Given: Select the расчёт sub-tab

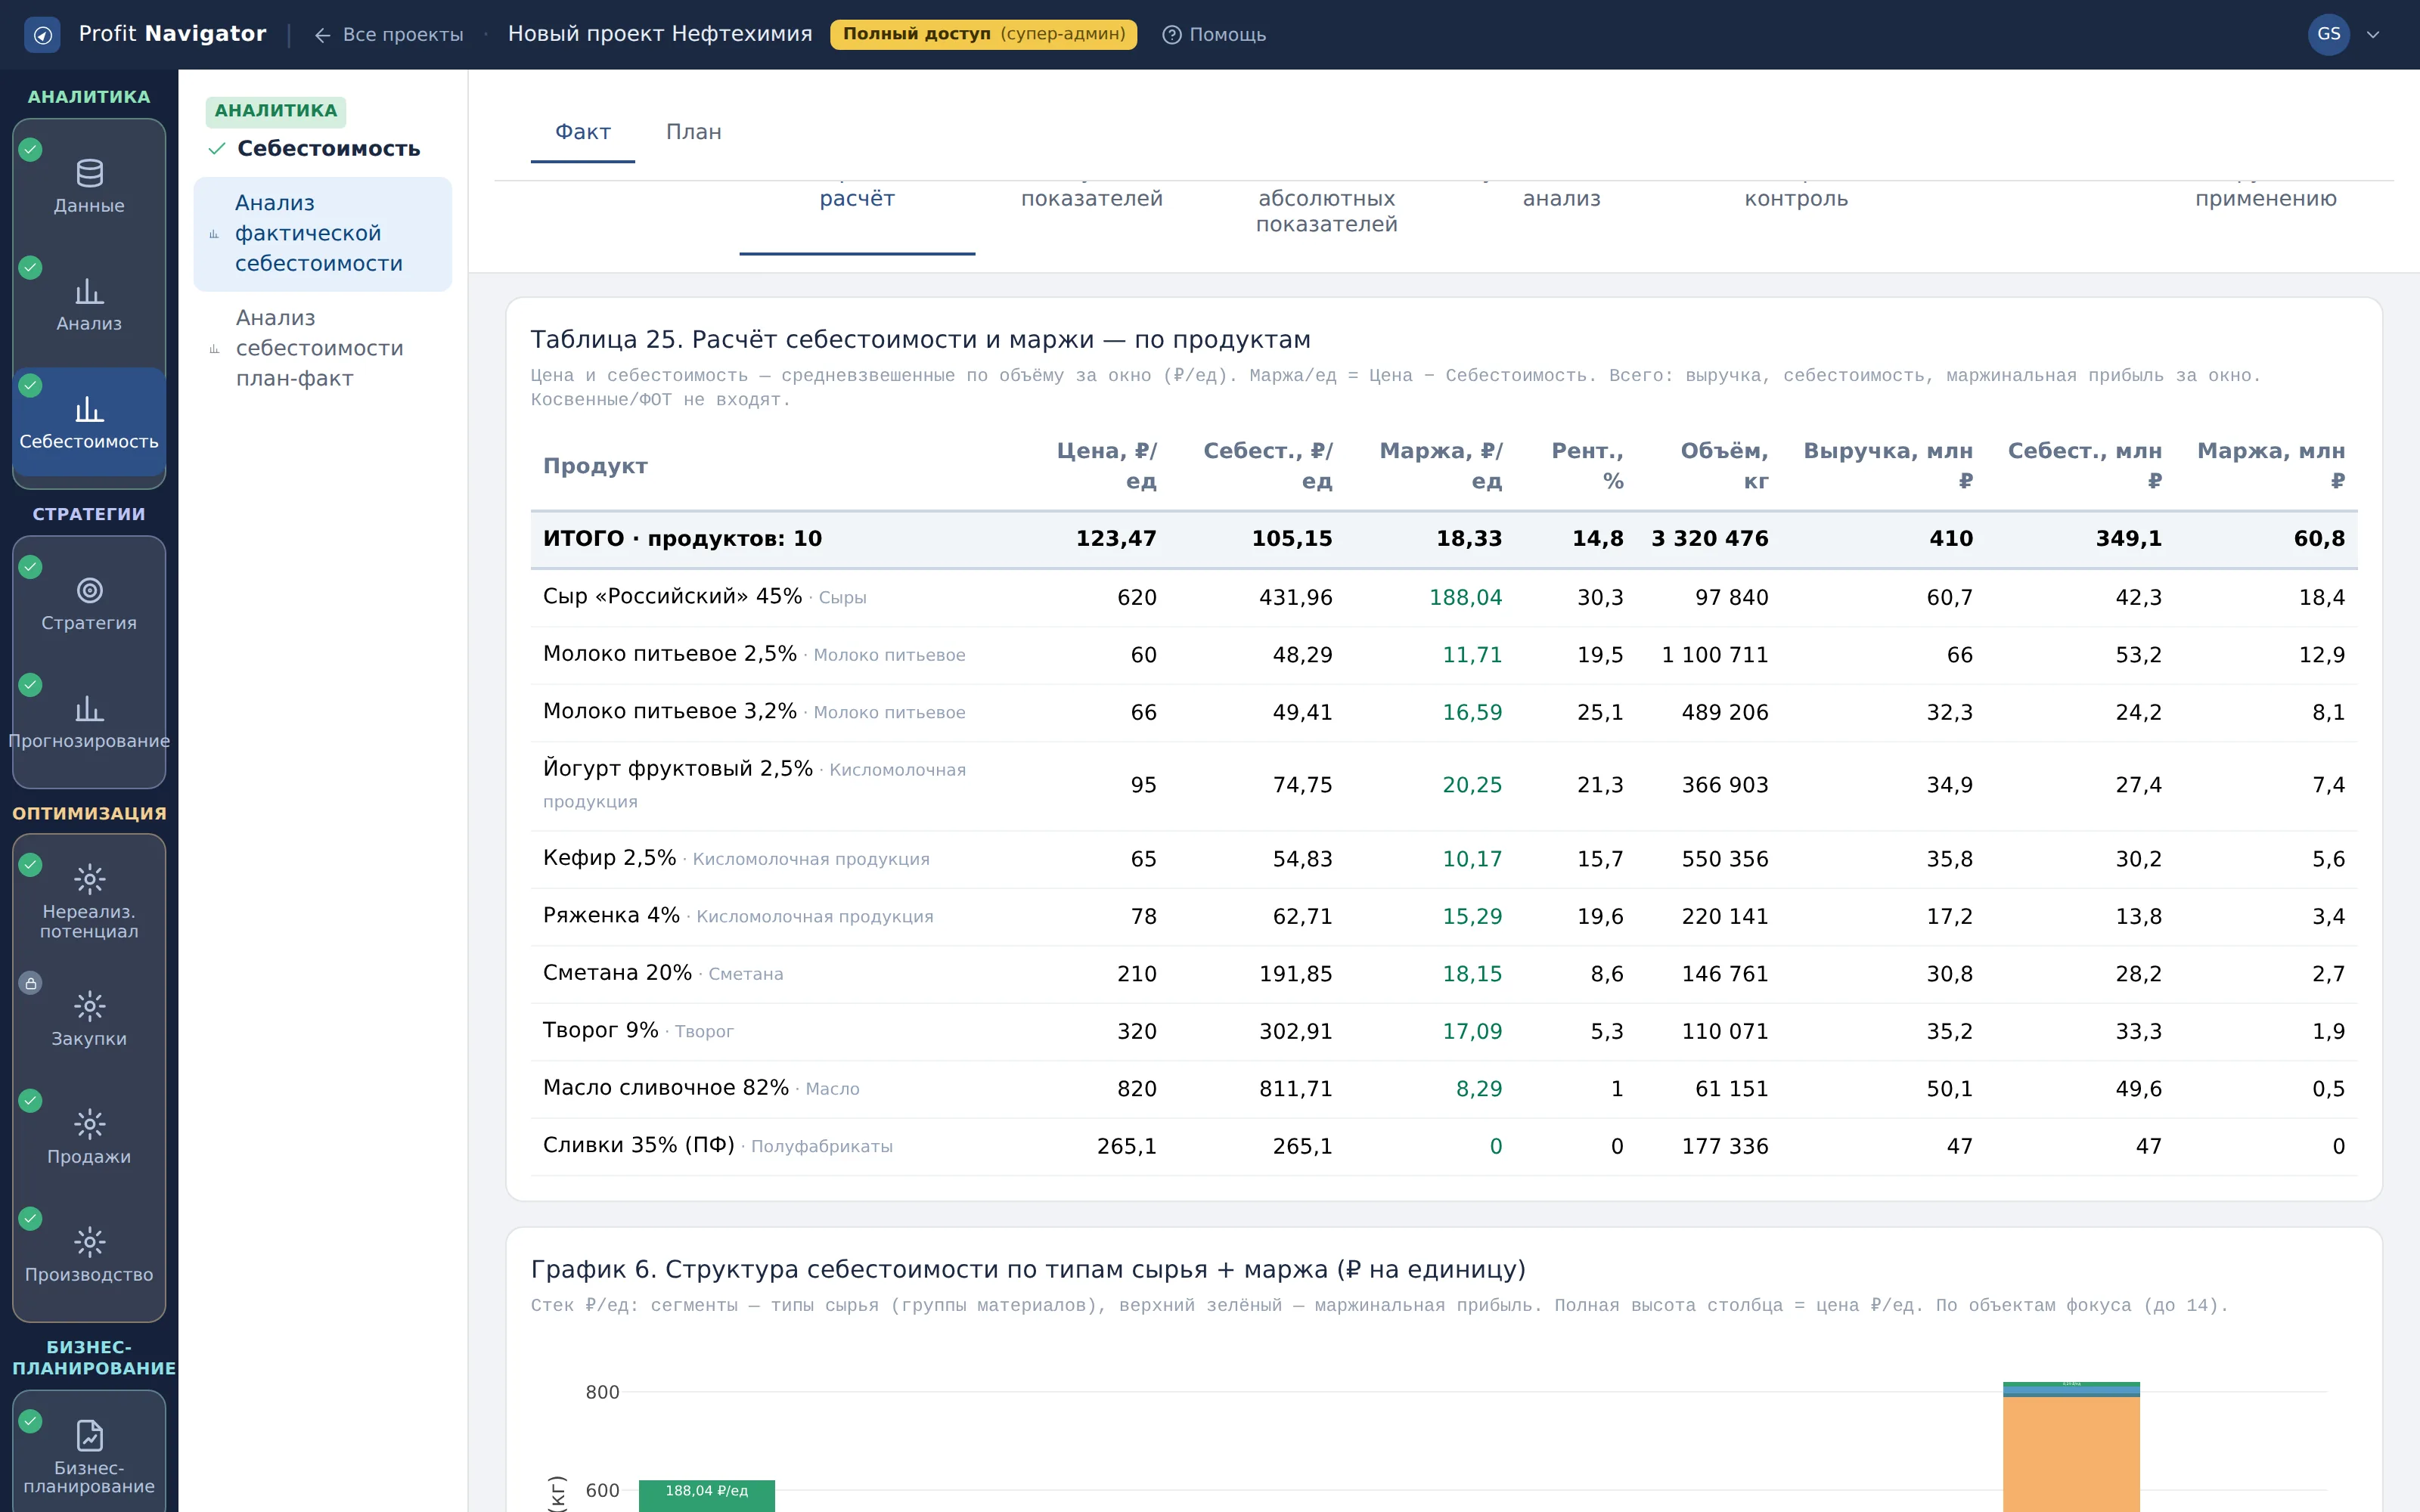Looking at the screenshot, I should (x=857, y=199).
